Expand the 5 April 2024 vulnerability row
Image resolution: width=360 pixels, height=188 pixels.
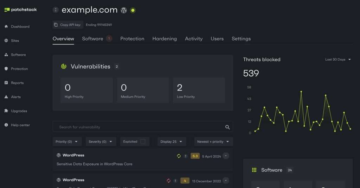pos(226,156)
